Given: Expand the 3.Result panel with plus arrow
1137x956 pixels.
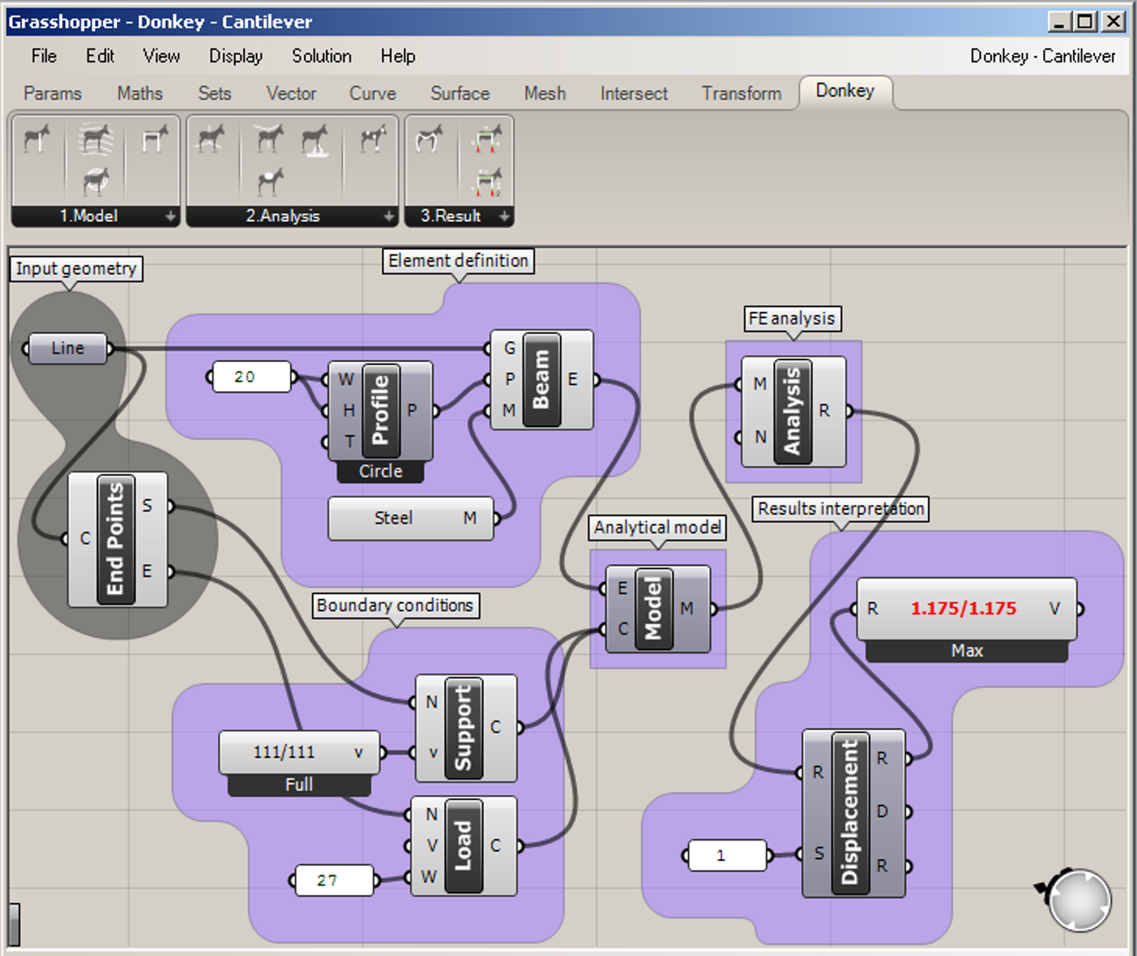Looking at the screenshot, I should (504, 216).
